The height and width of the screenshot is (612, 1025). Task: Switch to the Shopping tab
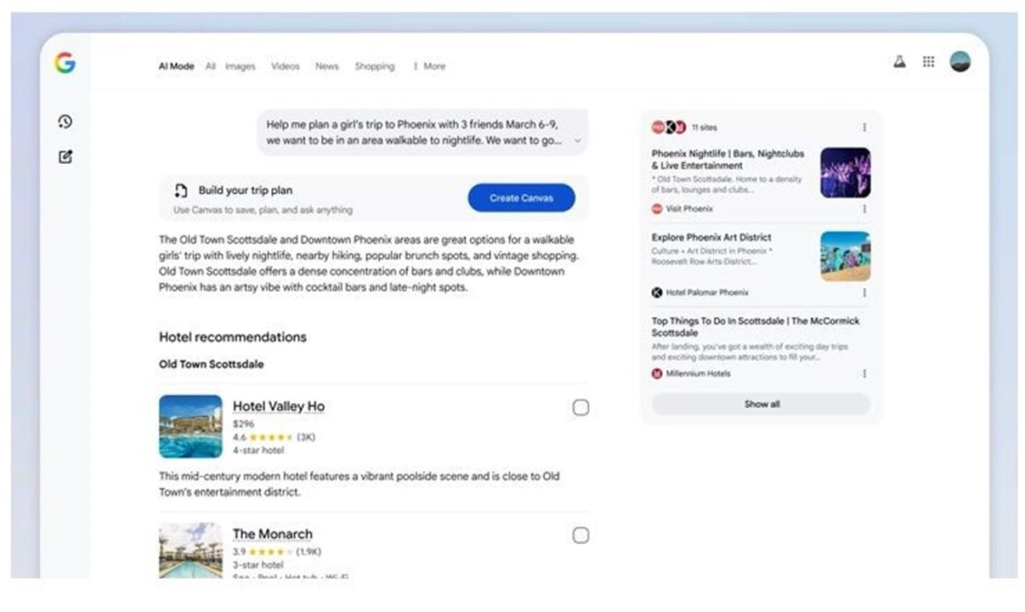374,66
